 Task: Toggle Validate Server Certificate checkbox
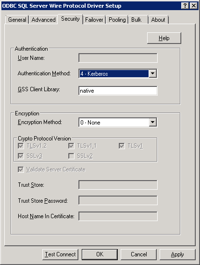[x=21, y=169]
